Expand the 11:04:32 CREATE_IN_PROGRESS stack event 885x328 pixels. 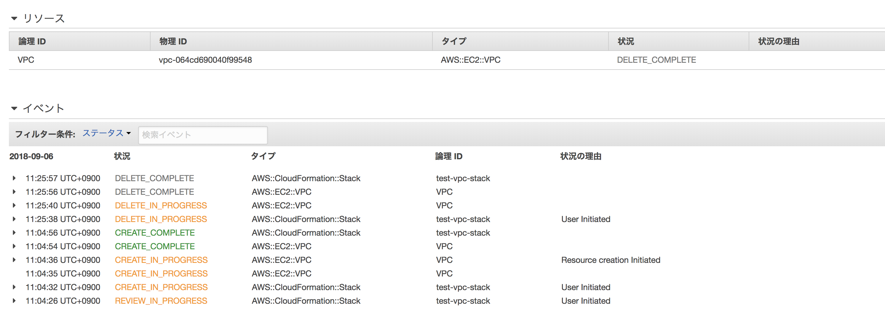pos(14,287)
